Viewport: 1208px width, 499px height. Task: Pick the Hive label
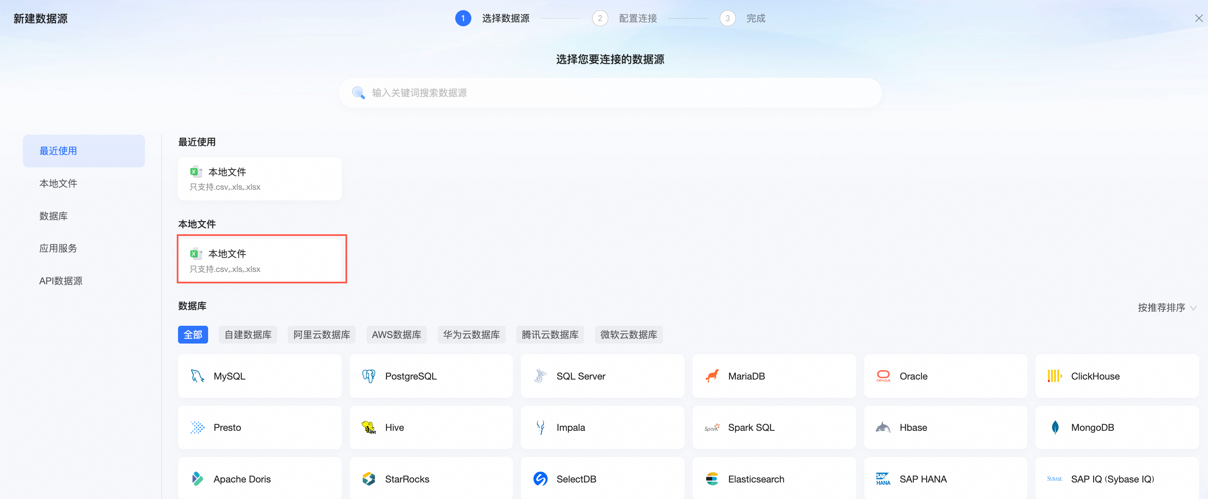394,427
